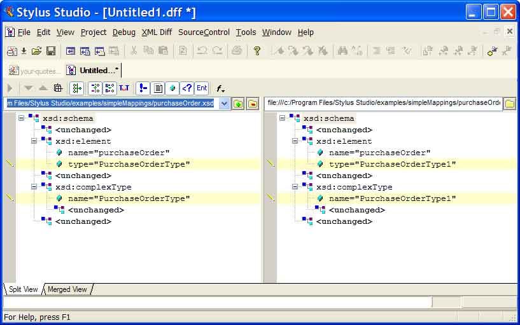Click the right file path input field
This screenshot has height=325, width=520.
coord(384,103)
